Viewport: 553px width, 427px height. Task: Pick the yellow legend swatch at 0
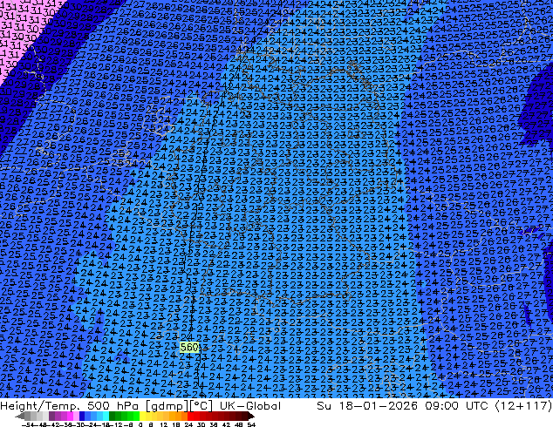pyautogui.click(x=142, y=417)
